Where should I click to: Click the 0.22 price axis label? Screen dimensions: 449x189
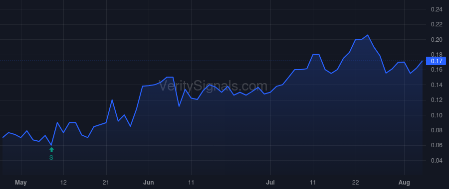(x=437, y=24)
